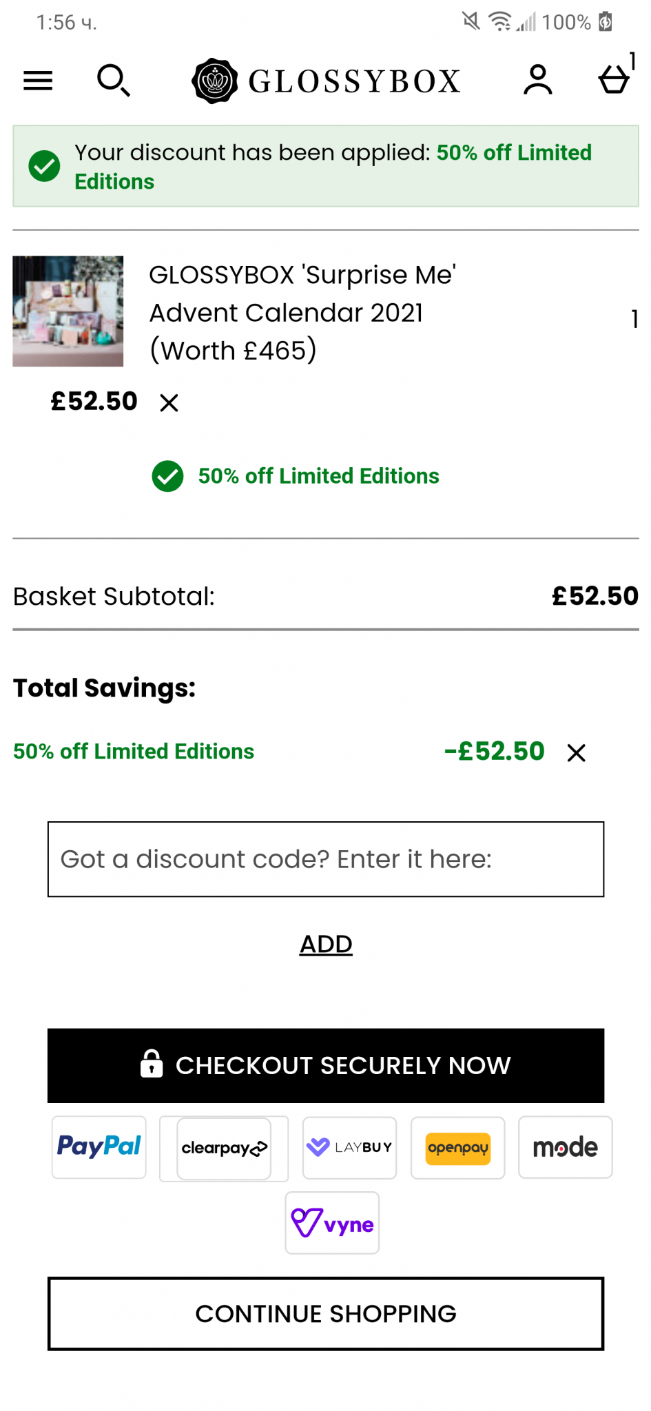Screen dimensions: 651x1411
Task: Click ADD to apply discount code
Action: coord(326,944)
